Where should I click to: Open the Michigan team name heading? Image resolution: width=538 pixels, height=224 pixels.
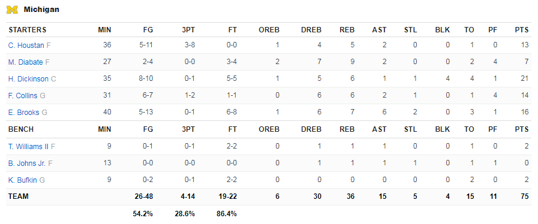pyautogui.click(x=41, y=10)
